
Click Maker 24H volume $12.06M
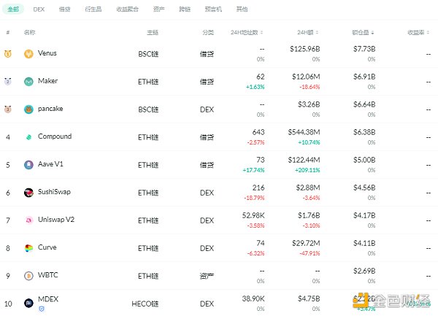click(x=306, y=77)
